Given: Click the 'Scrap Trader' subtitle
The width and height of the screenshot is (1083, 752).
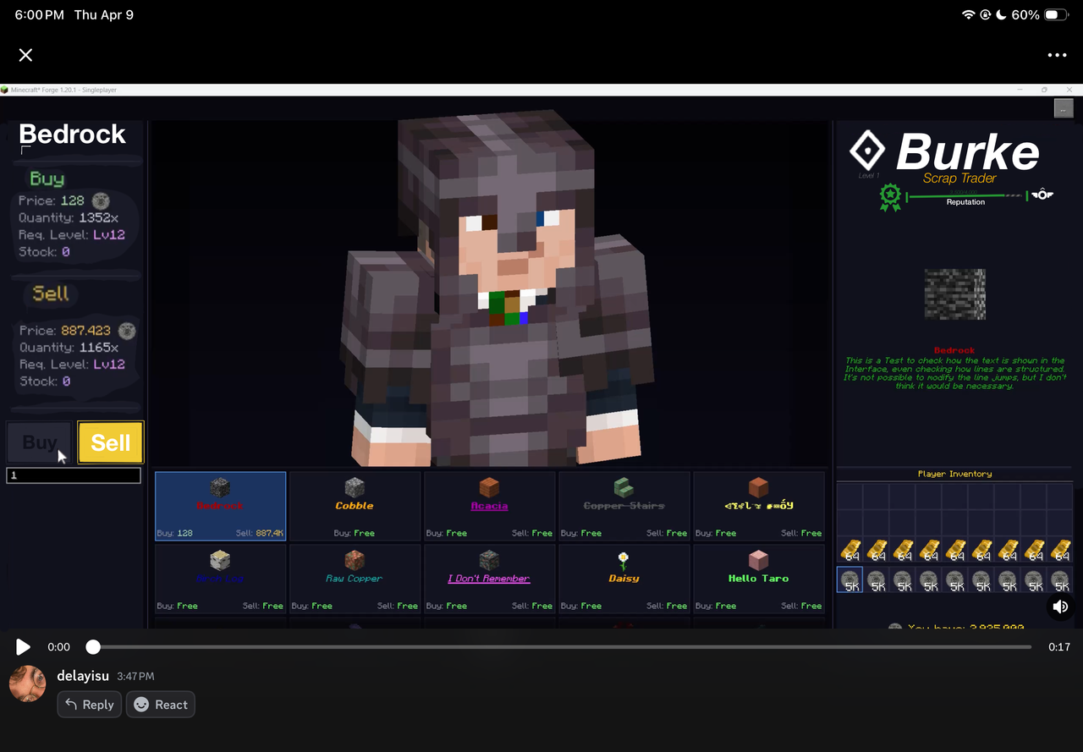Looking at the screenshot, I should coord(959,178).
